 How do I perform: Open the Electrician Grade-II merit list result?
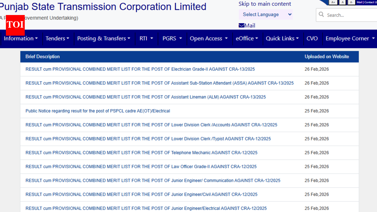[140, 69]
